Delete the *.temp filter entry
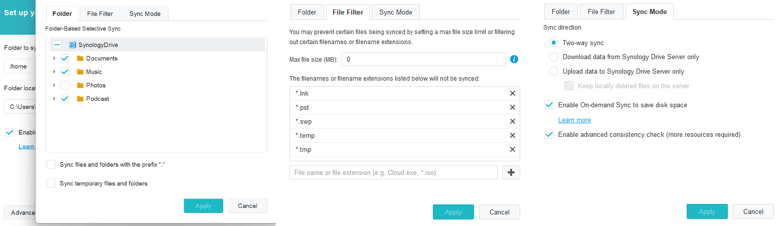Screen dimensions: 782x226 point(513,135)
